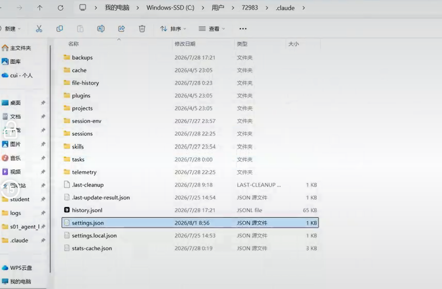Open the 查看 view dropdown
The width and height of the screenshot is (442, 289).
(x=212, y=29)
